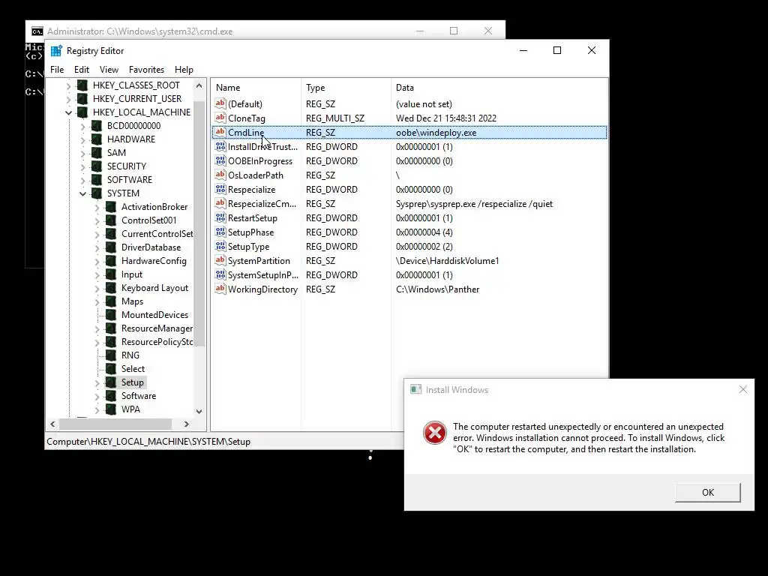768x576 pixels.
Task: Click the OOBEInProgress DWORD icon
Action: 220,160
